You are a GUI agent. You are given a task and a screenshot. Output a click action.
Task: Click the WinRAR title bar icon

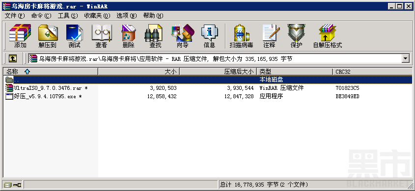[6, 6]
